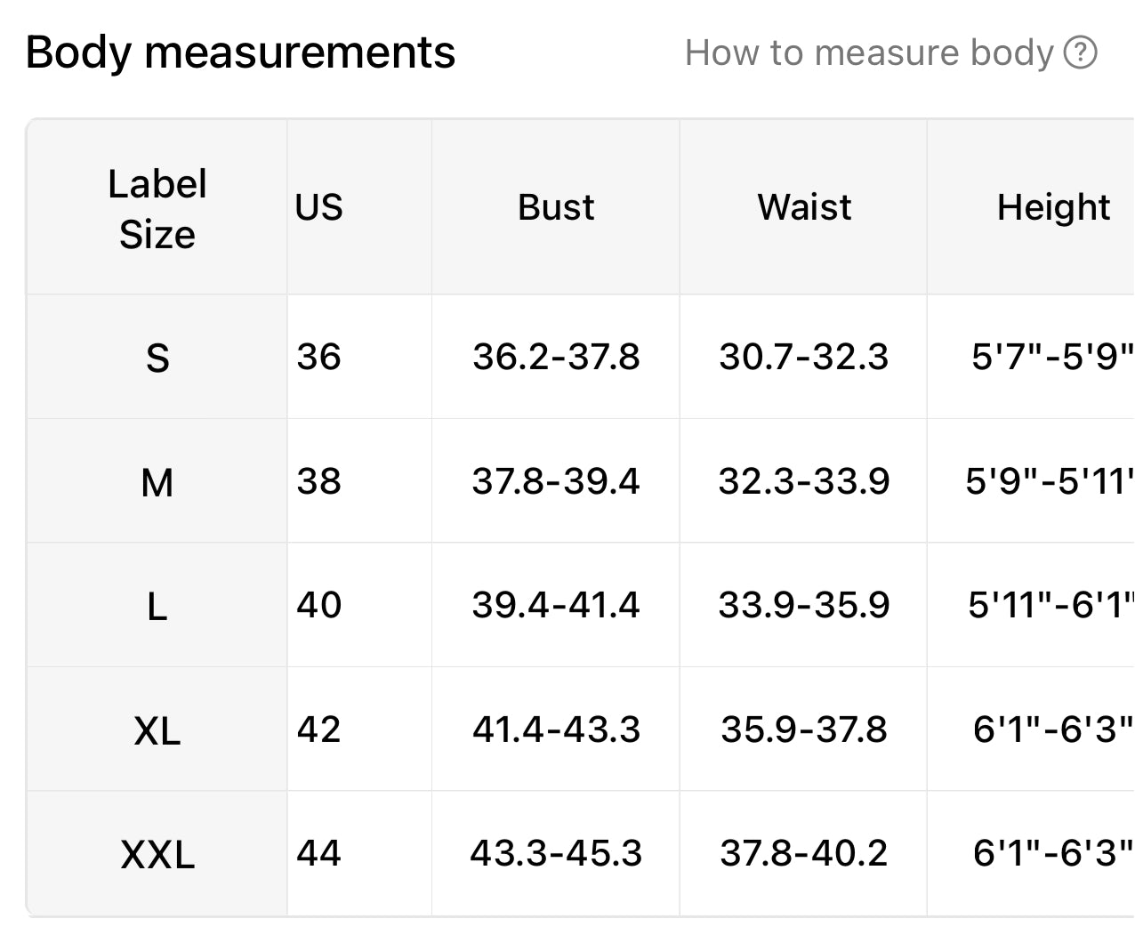Click the Body measurements heading

[x=240, y=52]
